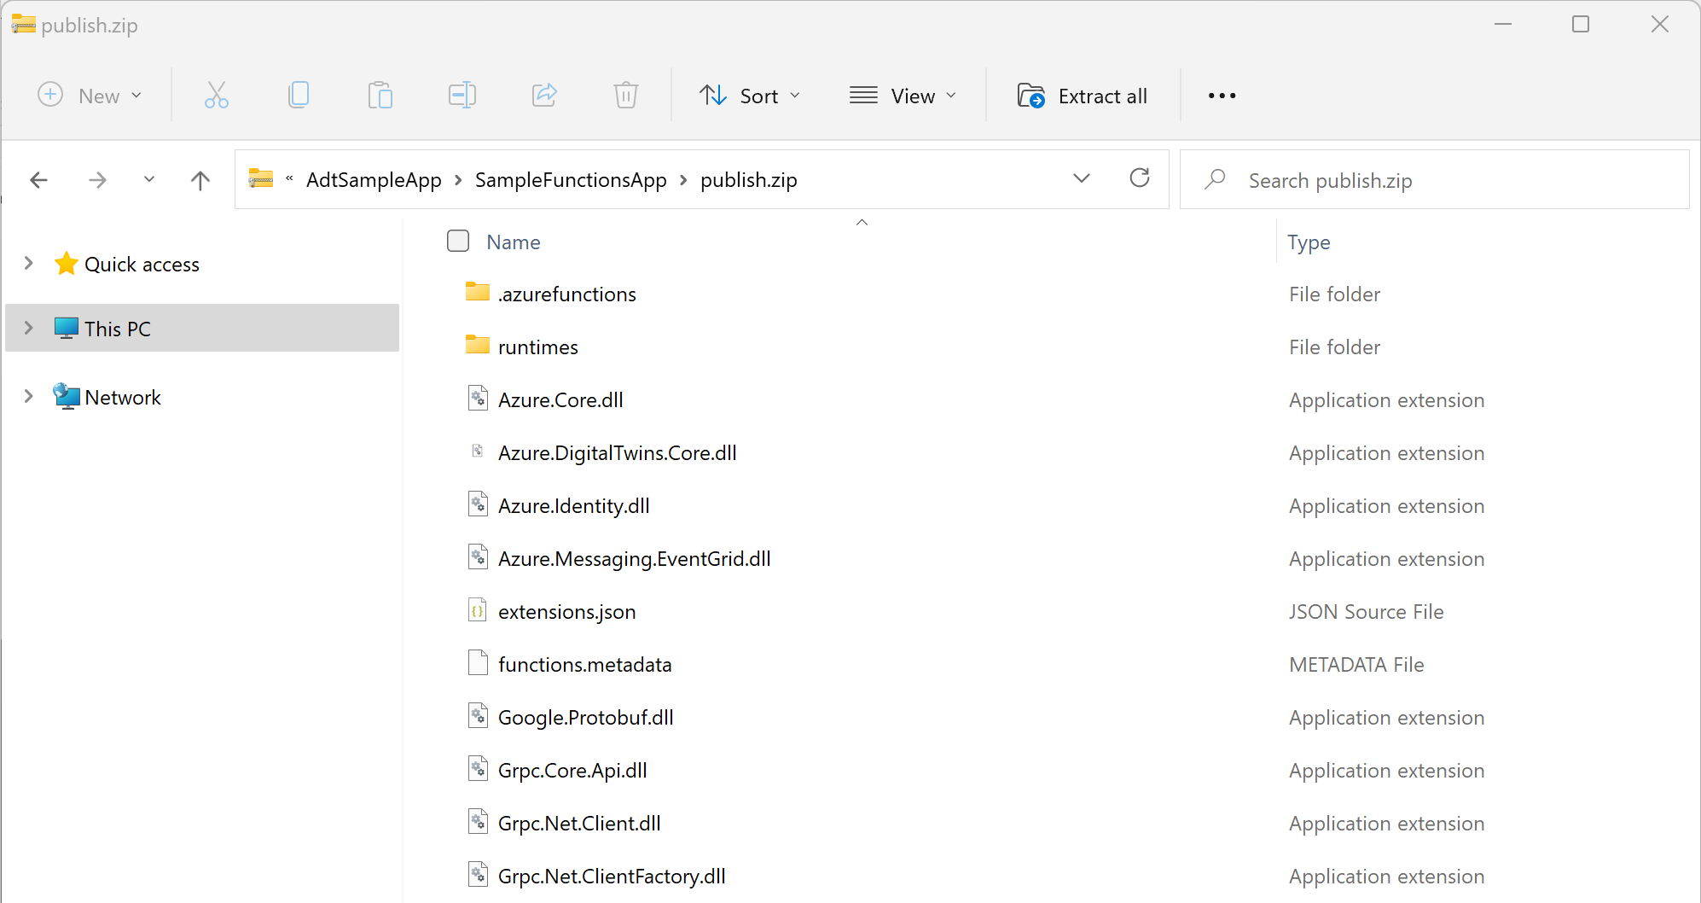
Task: Open the See more ellipsis menu
Action: pyautogui.click(x=1222, y=95)
